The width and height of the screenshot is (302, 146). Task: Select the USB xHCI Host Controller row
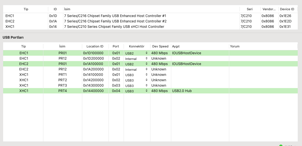tap(114, 27)
